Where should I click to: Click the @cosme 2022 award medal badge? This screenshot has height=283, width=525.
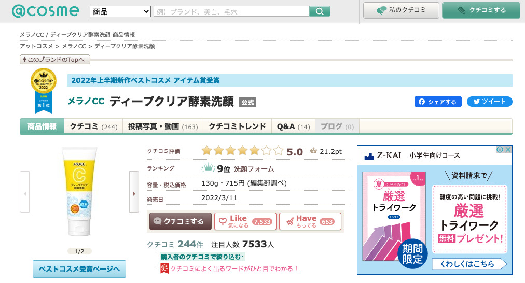tap(44, 90)
